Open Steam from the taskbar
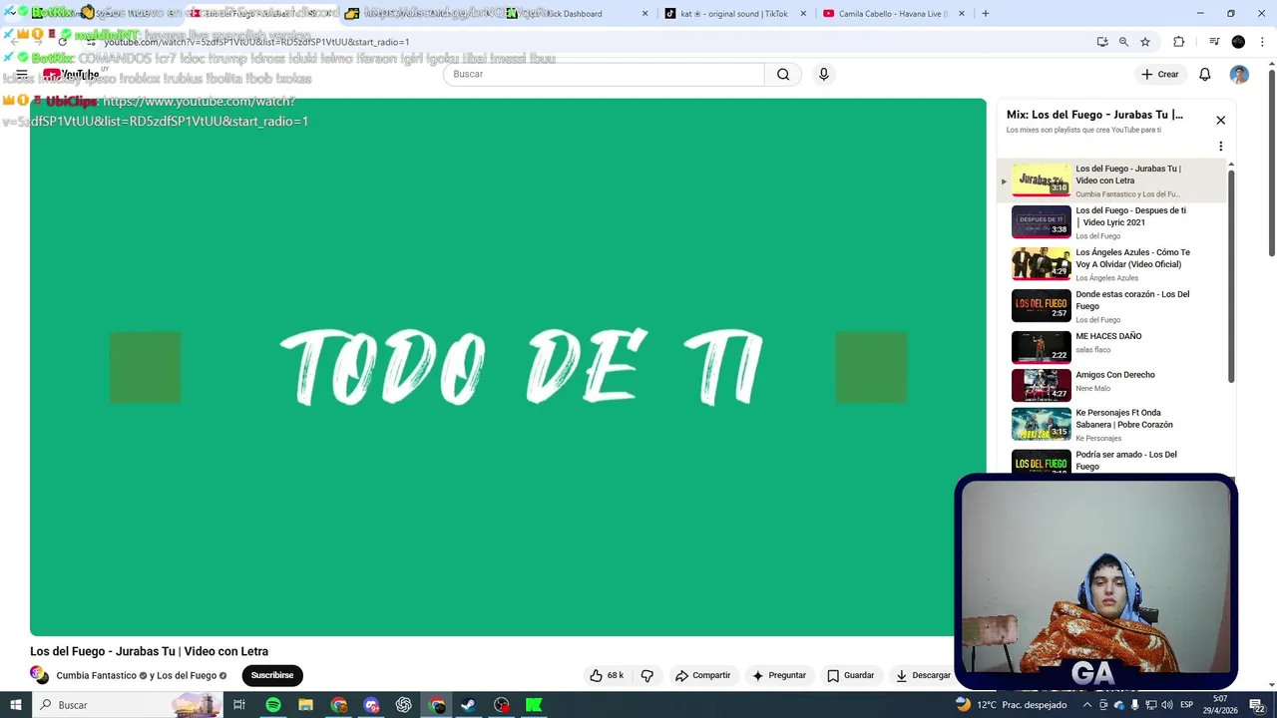Screen dimensions: 1277x718 tap(468, 704)
